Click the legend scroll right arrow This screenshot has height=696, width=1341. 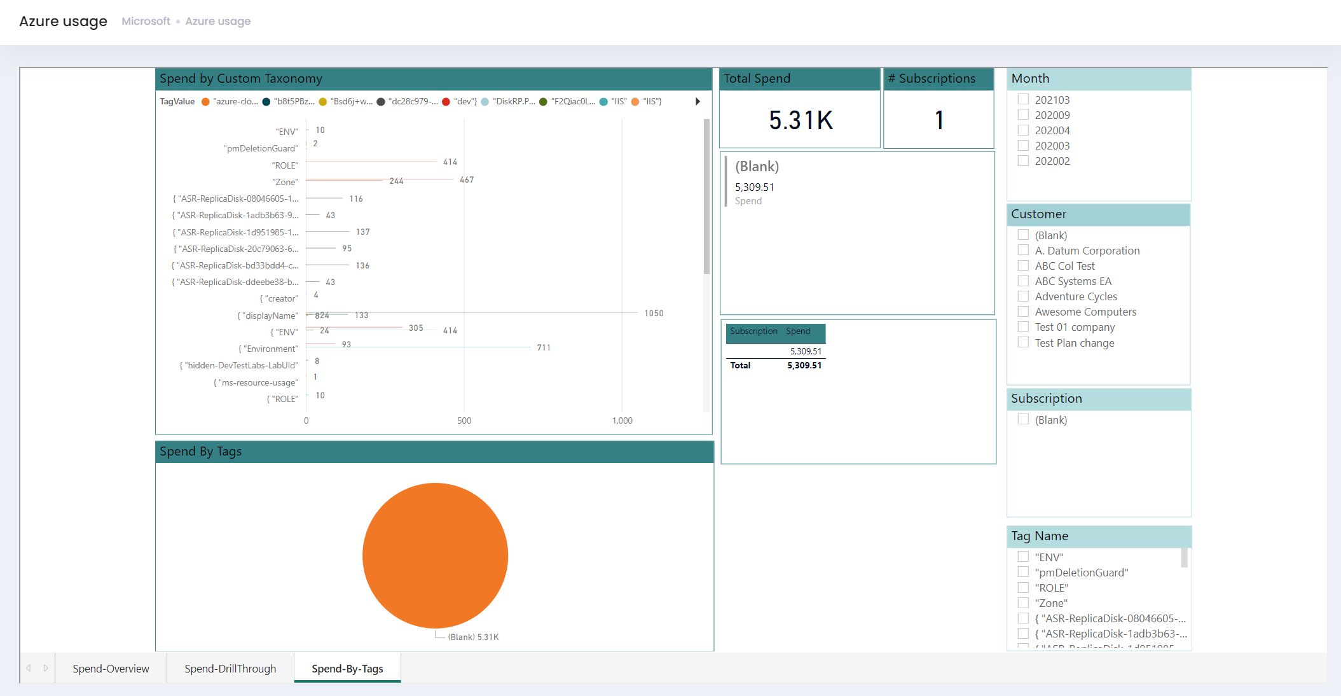698,101
